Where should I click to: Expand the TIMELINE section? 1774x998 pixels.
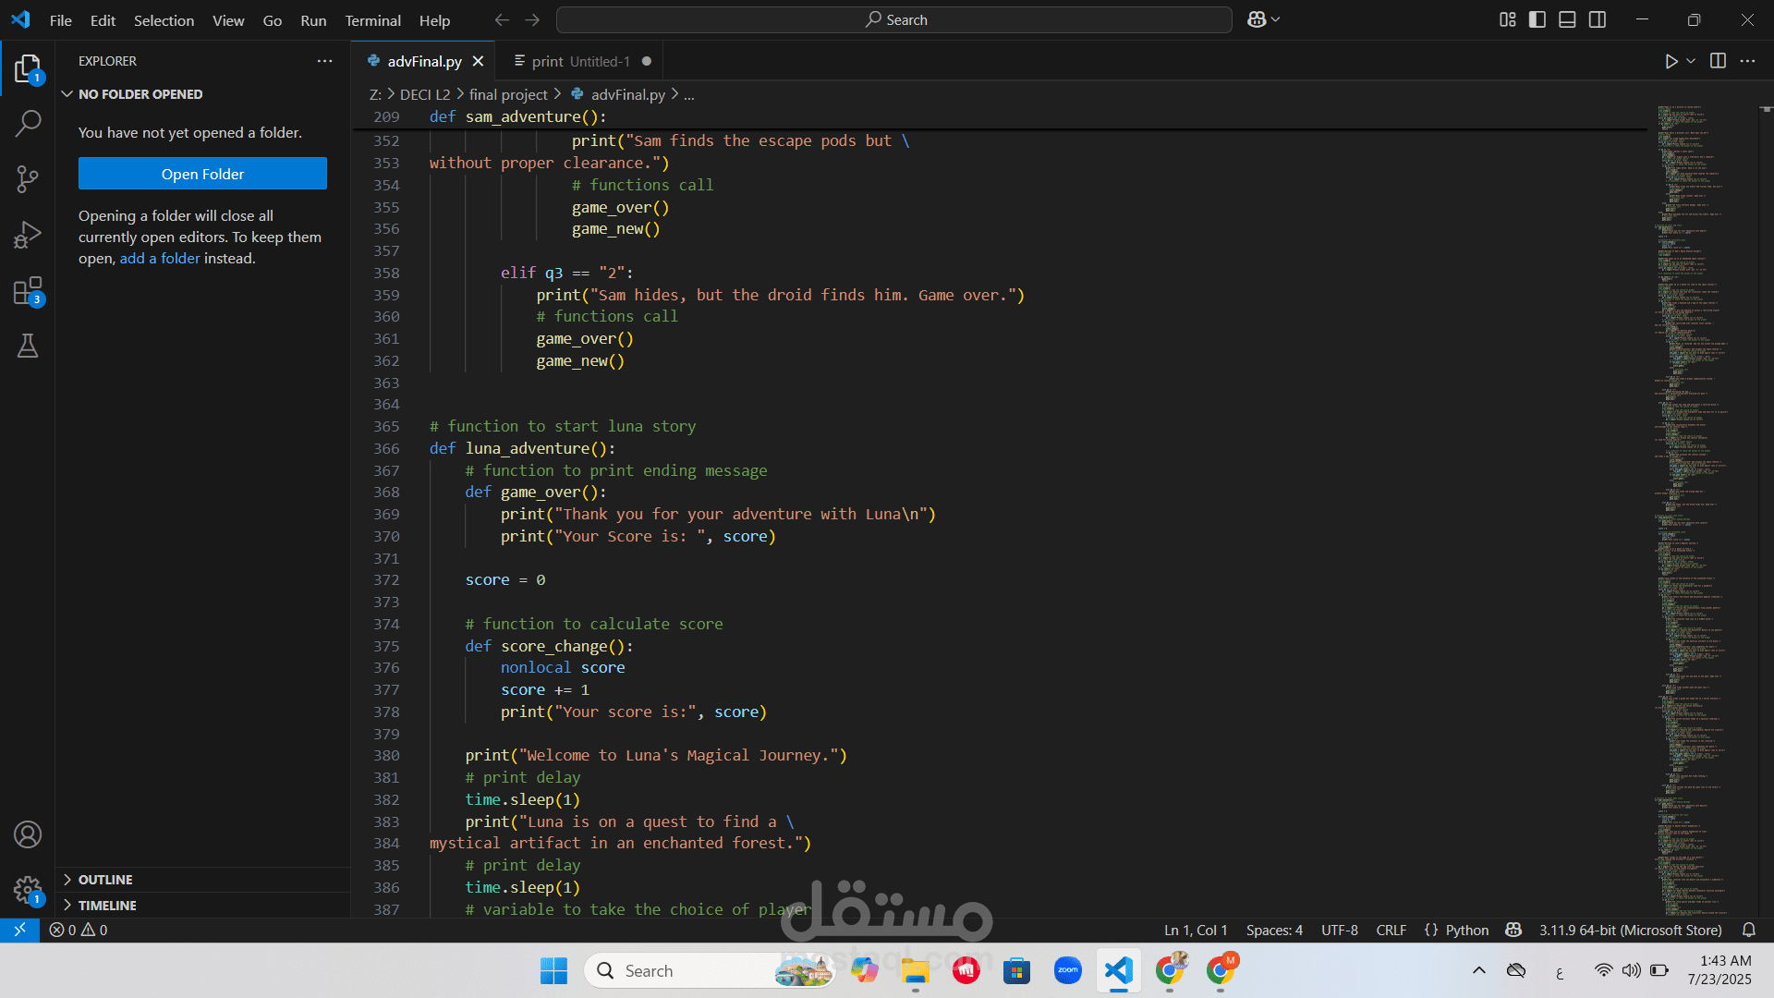pyautogui.click(x=107, y=906)
